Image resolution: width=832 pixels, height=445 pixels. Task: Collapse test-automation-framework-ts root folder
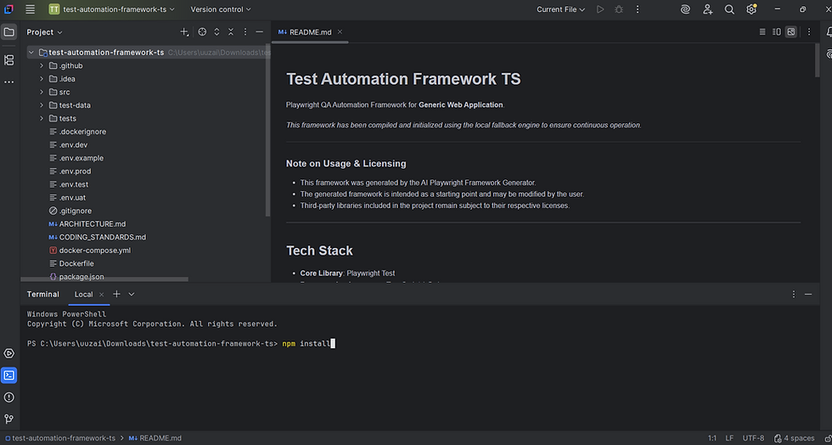(x=31, y=53)
